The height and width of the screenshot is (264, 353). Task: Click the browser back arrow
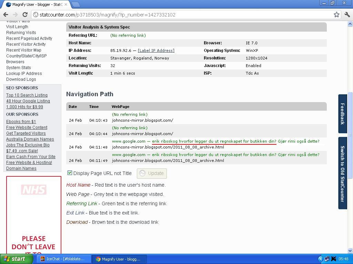point(6,14)
